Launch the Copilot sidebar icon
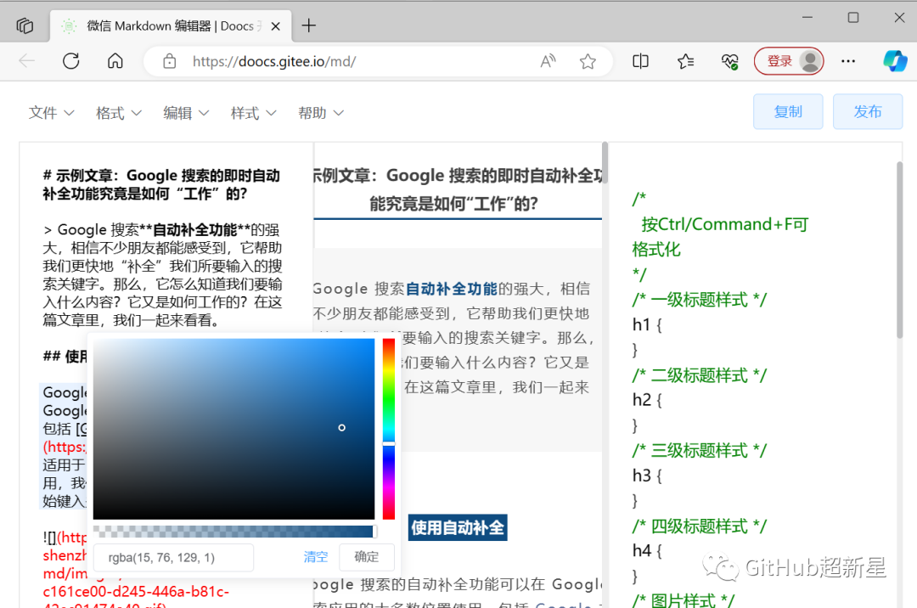The height and width of the screenshot is (608, 917). [x=895, y=61]
